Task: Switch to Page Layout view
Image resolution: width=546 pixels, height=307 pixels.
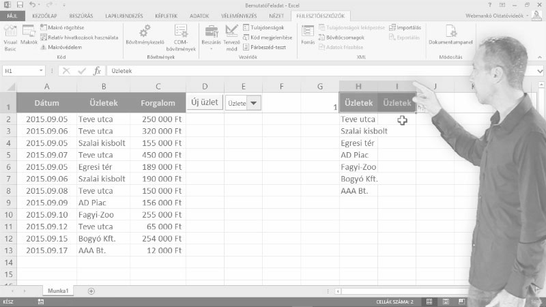Action: click(x=446, y=302)
